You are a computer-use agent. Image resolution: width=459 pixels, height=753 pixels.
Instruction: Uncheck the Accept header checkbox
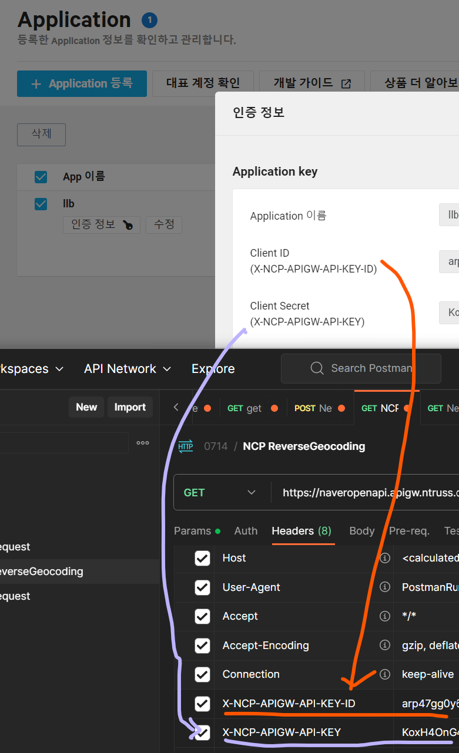point(202,616)
